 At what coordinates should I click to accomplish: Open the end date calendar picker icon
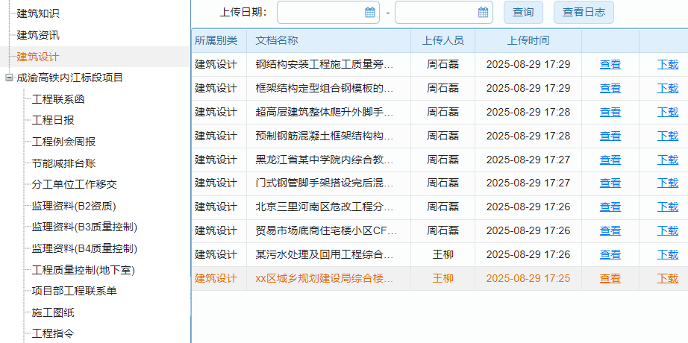point(484,12)
